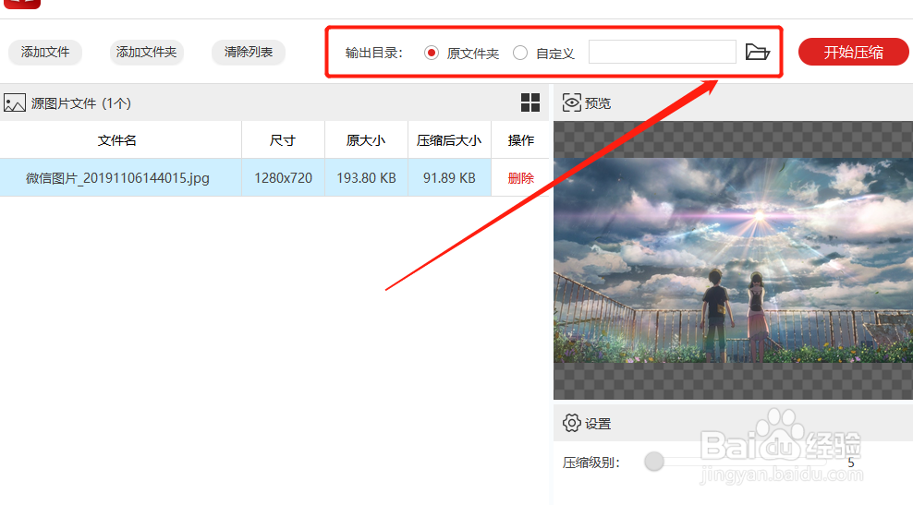Click the 193.80 KB original size cell

[x=366, y=177]
